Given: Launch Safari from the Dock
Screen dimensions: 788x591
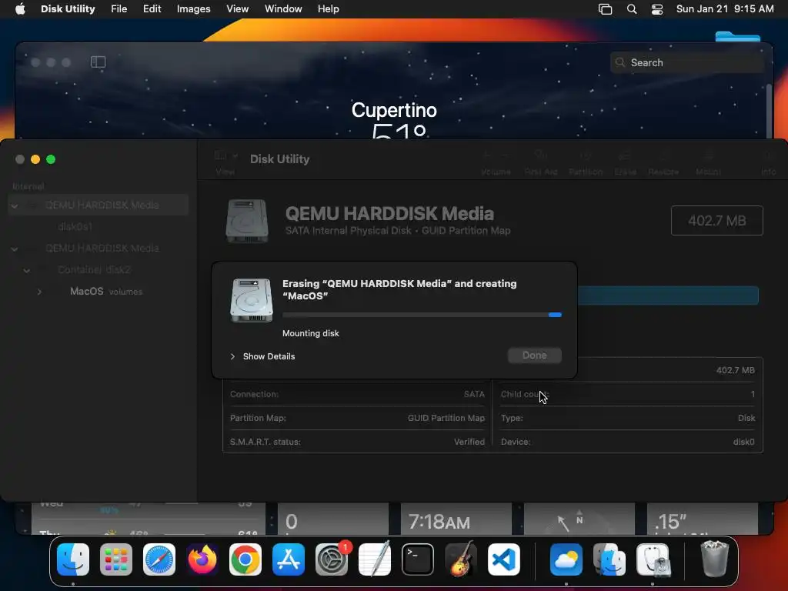Looking at the screenshot, I should point(159,559).
